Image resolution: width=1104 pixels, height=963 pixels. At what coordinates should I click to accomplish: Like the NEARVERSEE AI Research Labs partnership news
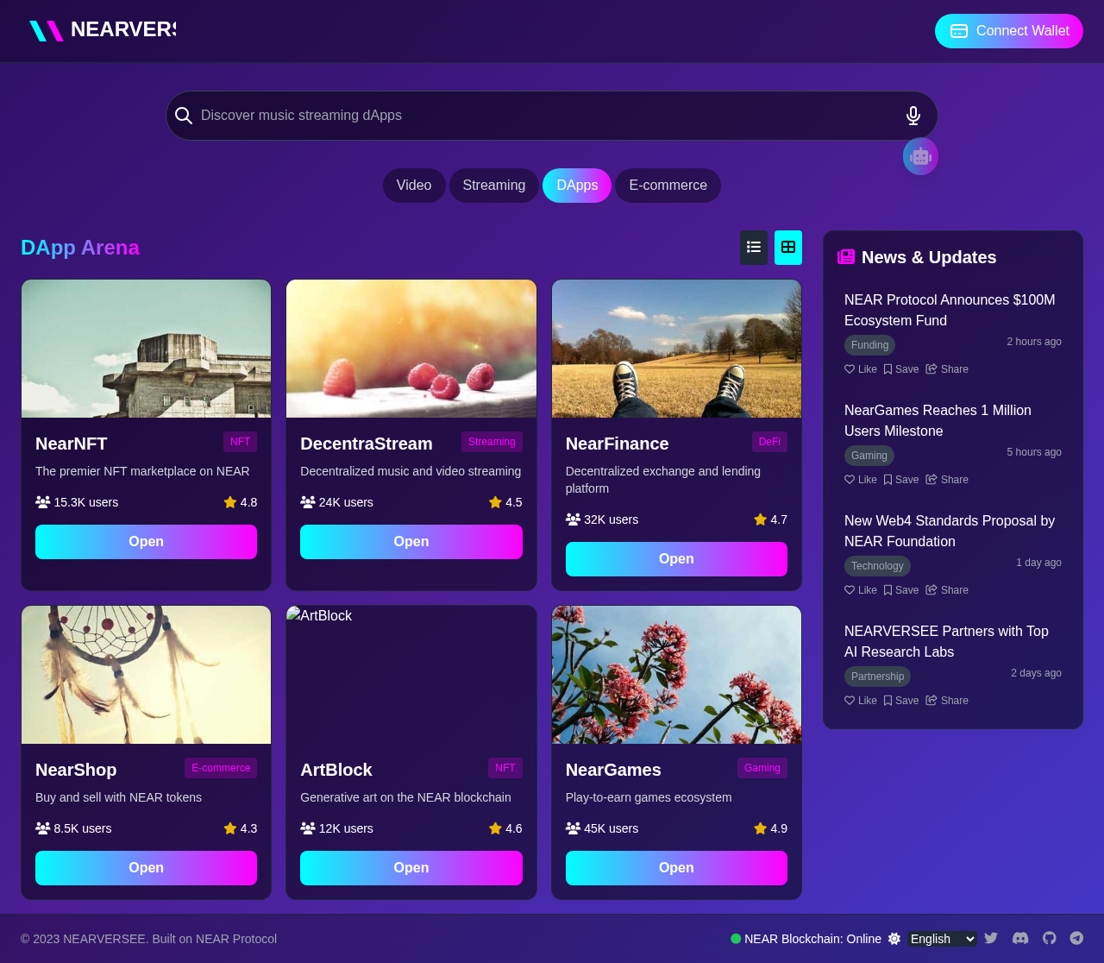tap(859, 700)
